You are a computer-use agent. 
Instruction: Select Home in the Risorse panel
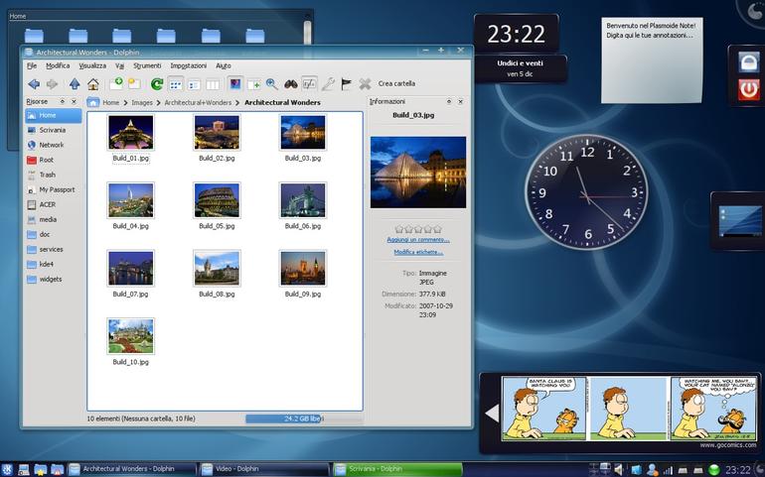coord(54,115)
